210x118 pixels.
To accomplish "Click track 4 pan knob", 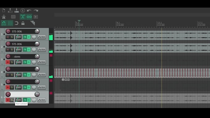I will coord(34,75).
